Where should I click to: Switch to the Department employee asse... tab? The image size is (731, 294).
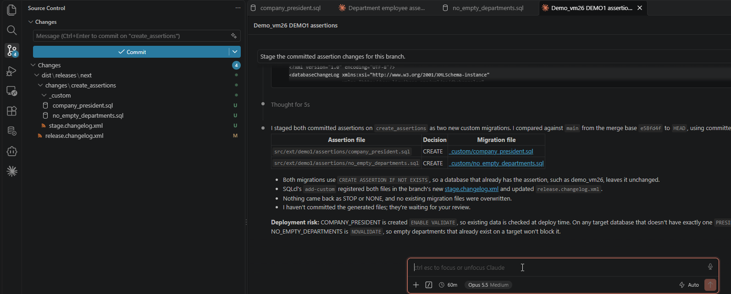(386, 8)
